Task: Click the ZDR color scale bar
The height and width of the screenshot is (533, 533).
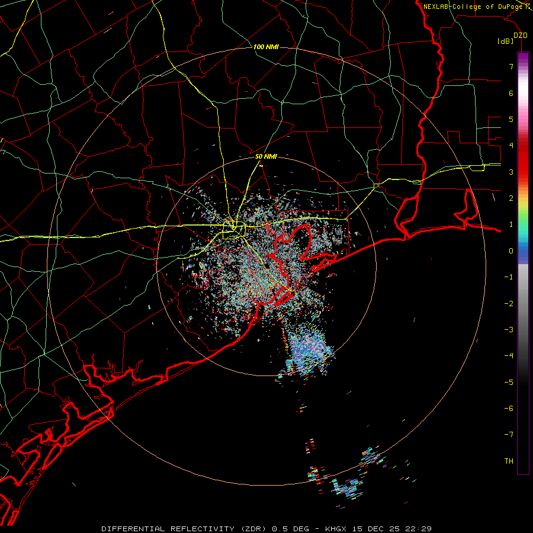Action: pos(523,263)
